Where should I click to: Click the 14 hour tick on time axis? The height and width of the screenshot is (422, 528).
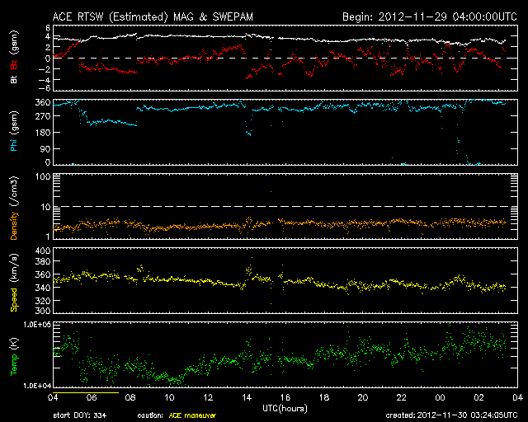tap(247, 397)
